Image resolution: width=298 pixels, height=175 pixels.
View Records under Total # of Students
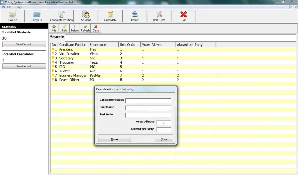coord(24,44)
